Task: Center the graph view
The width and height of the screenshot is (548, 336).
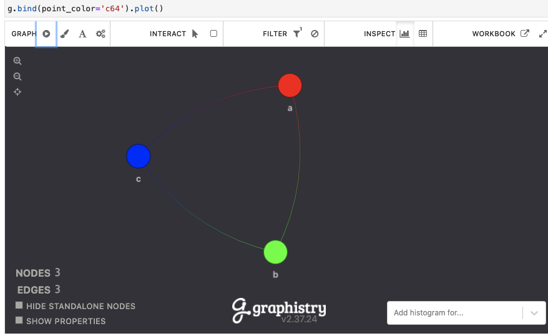Action: (x=17, y=92)
